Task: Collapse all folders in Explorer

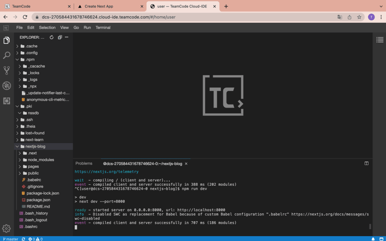Action: 60,37
